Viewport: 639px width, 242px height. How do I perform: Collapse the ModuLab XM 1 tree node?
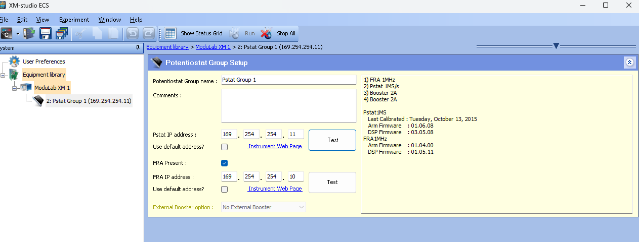click(x=15, y=88)
